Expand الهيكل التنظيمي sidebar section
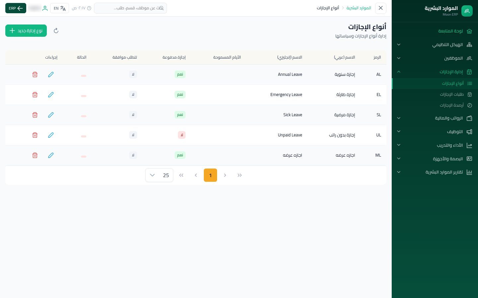The height and width of the screenshot is (298, 478). click(x=435, y=45)
